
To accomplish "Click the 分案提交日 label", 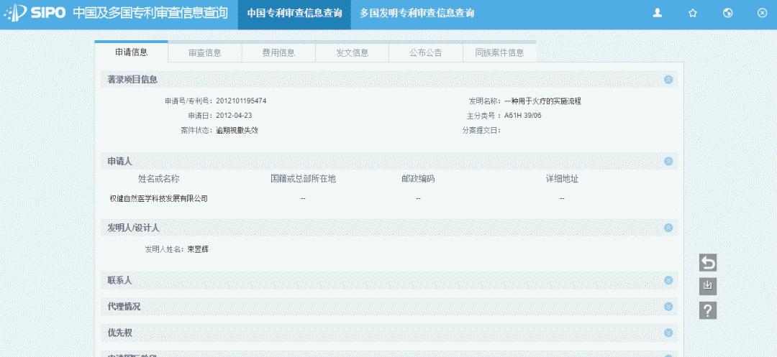I will click(x=481, y=131).
